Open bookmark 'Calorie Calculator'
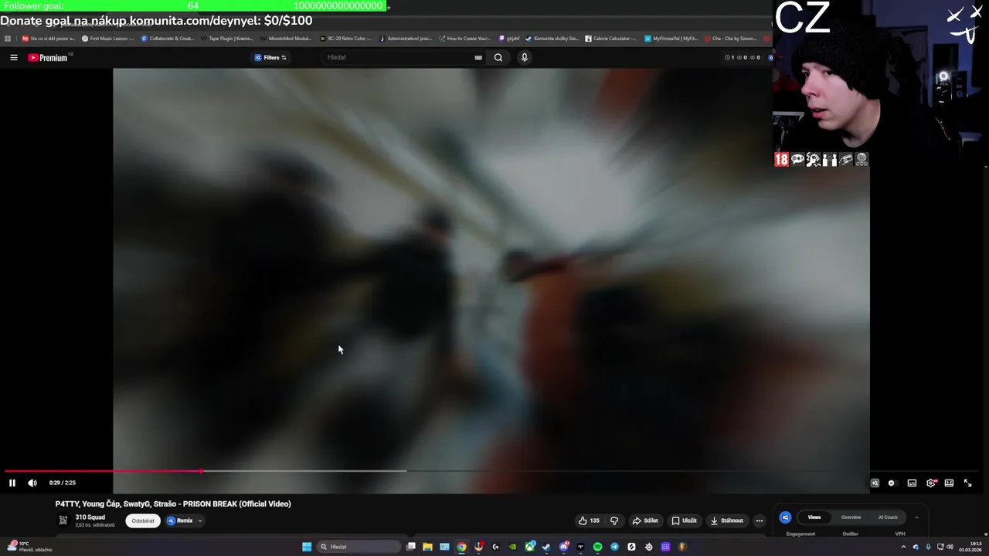 pos(610,39)
